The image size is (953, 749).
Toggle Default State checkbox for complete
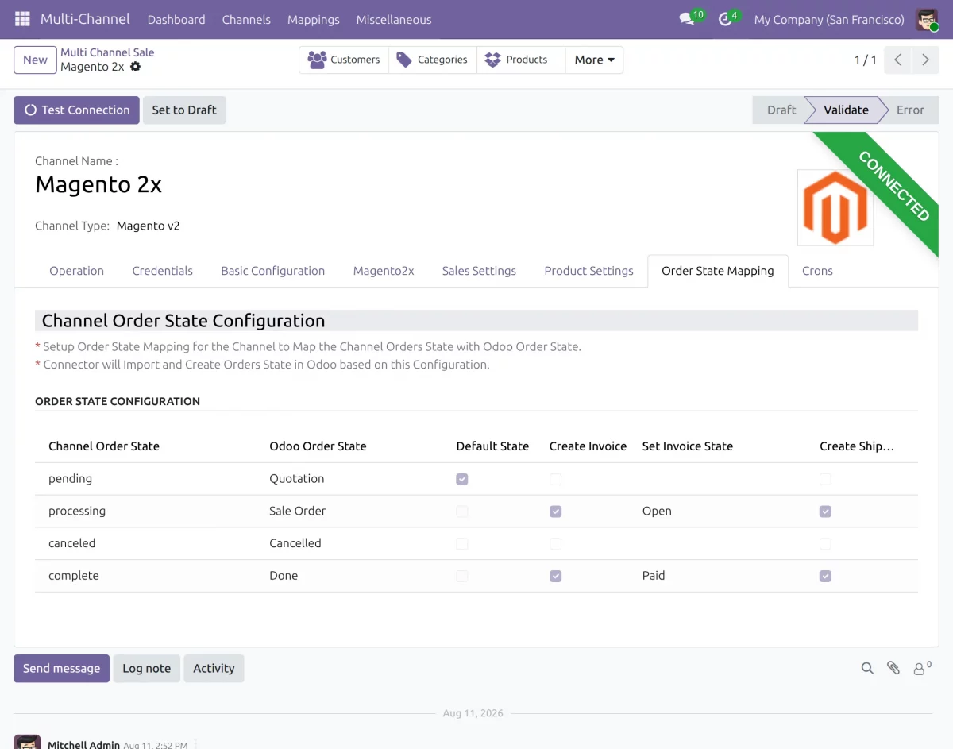click(462, 576)
